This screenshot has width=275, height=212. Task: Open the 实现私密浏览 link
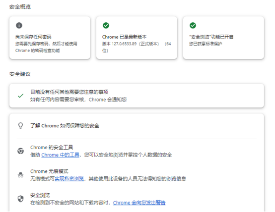(x=69, y=179)
